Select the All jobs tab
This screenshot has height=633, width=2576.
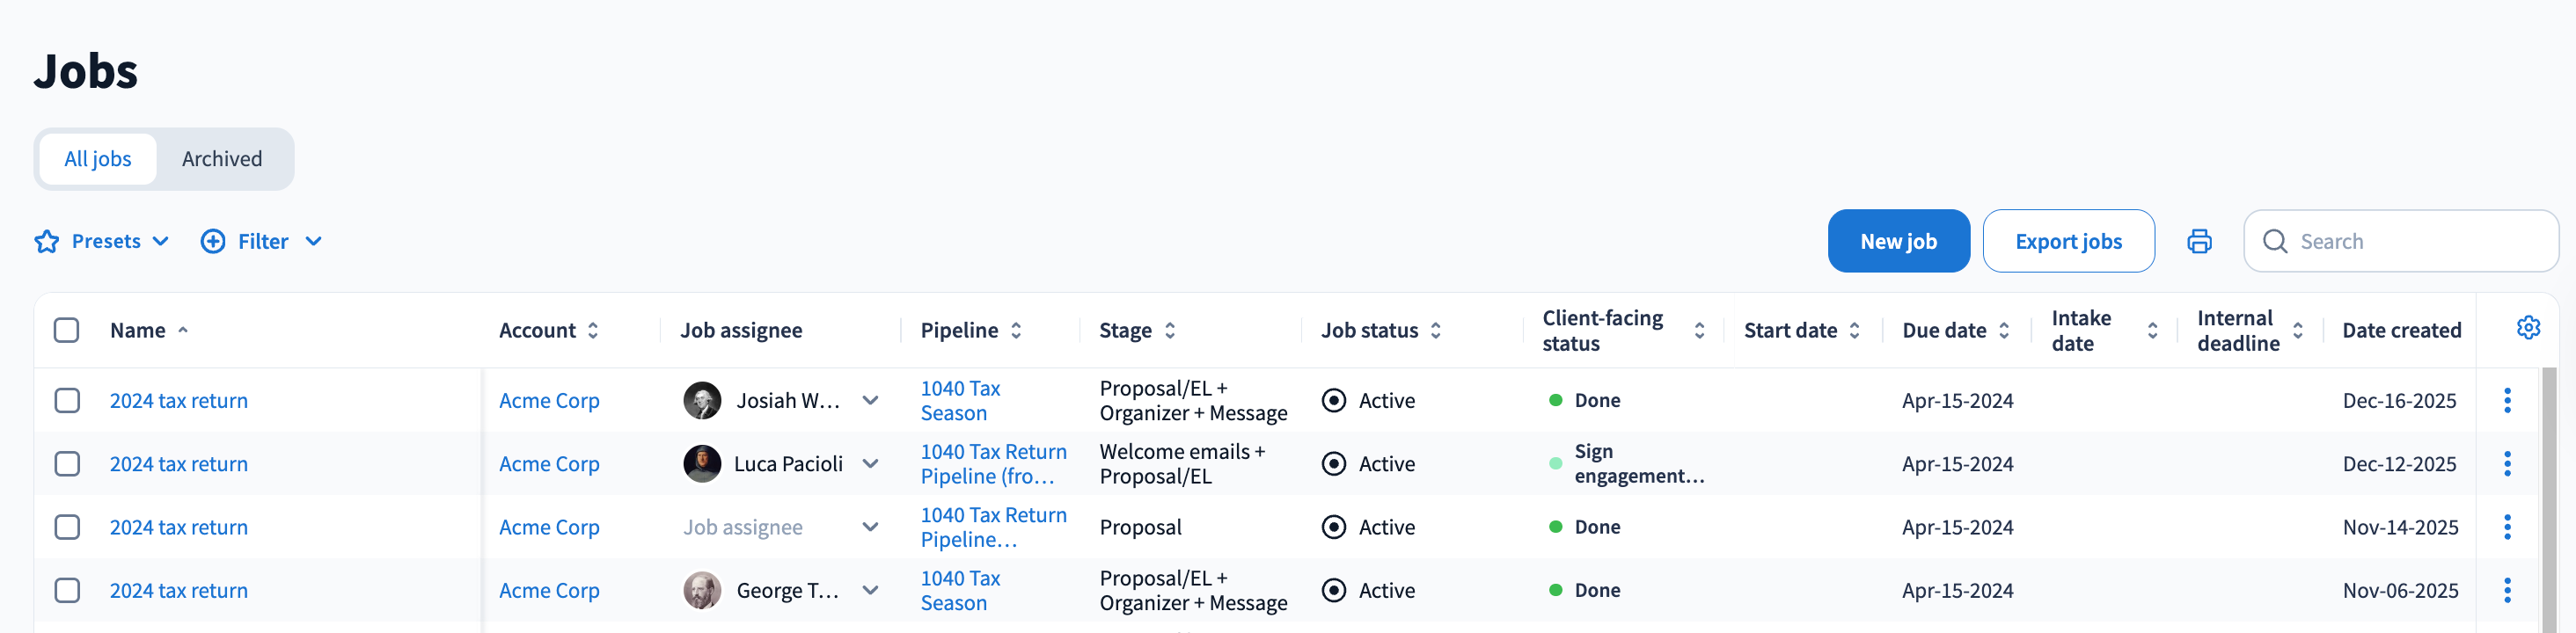click(x=98, y=159)
